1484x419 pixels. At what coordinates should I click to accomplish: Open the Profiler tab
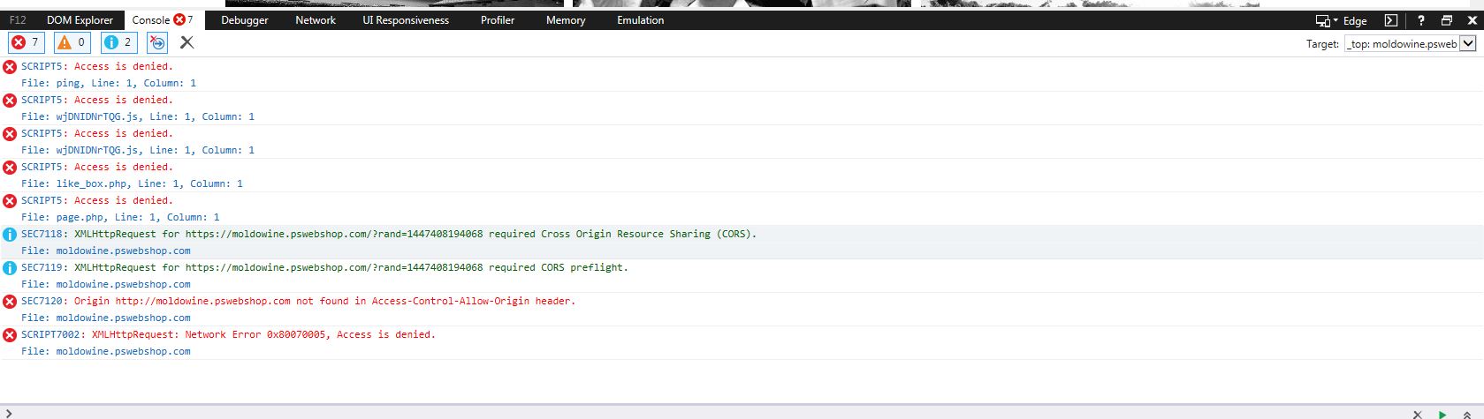[x=498, y=20]
